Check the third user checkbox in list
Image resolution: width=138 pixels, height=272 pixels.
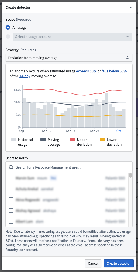pos(11,200)
